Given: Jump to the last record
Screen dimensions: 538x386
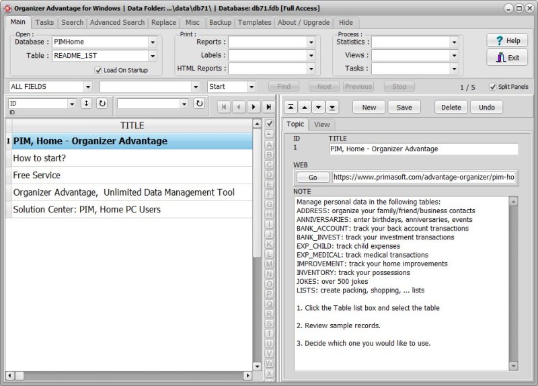Looking at the screenshot, I should click(268, 107).
